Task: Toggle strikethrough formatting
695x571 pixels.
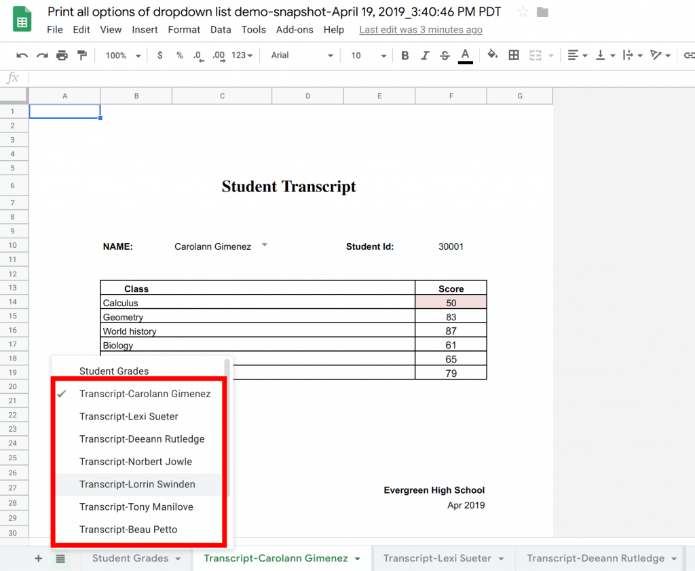Action: pos(443,55)
